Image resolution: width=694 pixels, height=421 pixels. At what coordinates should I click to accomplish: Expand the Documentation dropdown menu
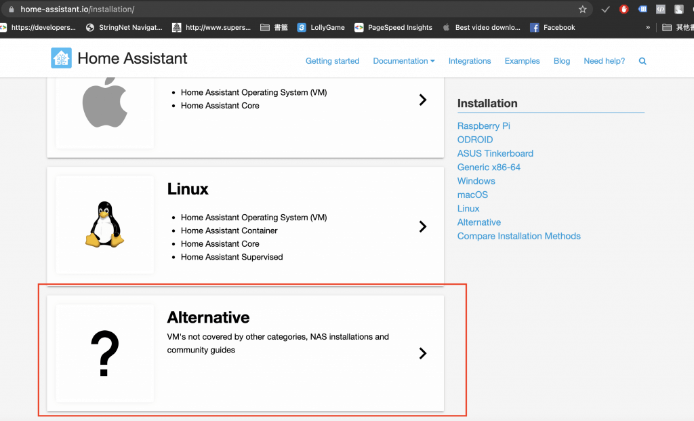(404, 61)
